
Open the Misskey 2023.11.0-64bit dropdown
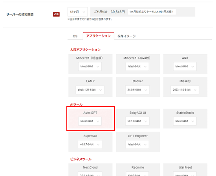pos(185,90)
